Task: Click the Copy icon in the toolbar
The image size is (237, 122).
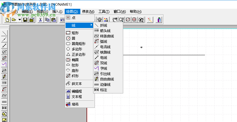Action: coord(47,20)
